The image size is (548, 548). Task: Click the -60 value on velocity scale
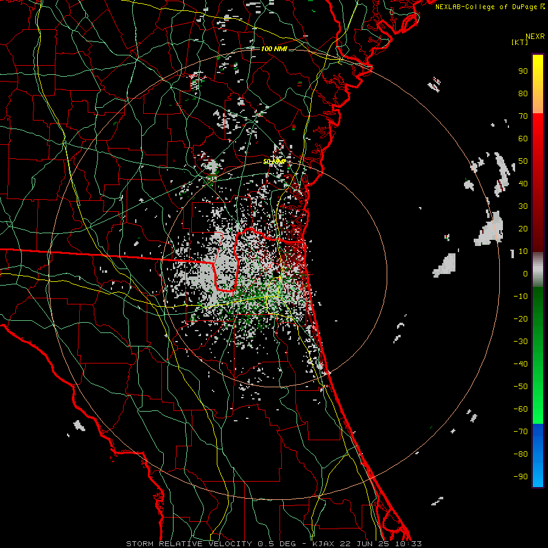tap(521, 409)
